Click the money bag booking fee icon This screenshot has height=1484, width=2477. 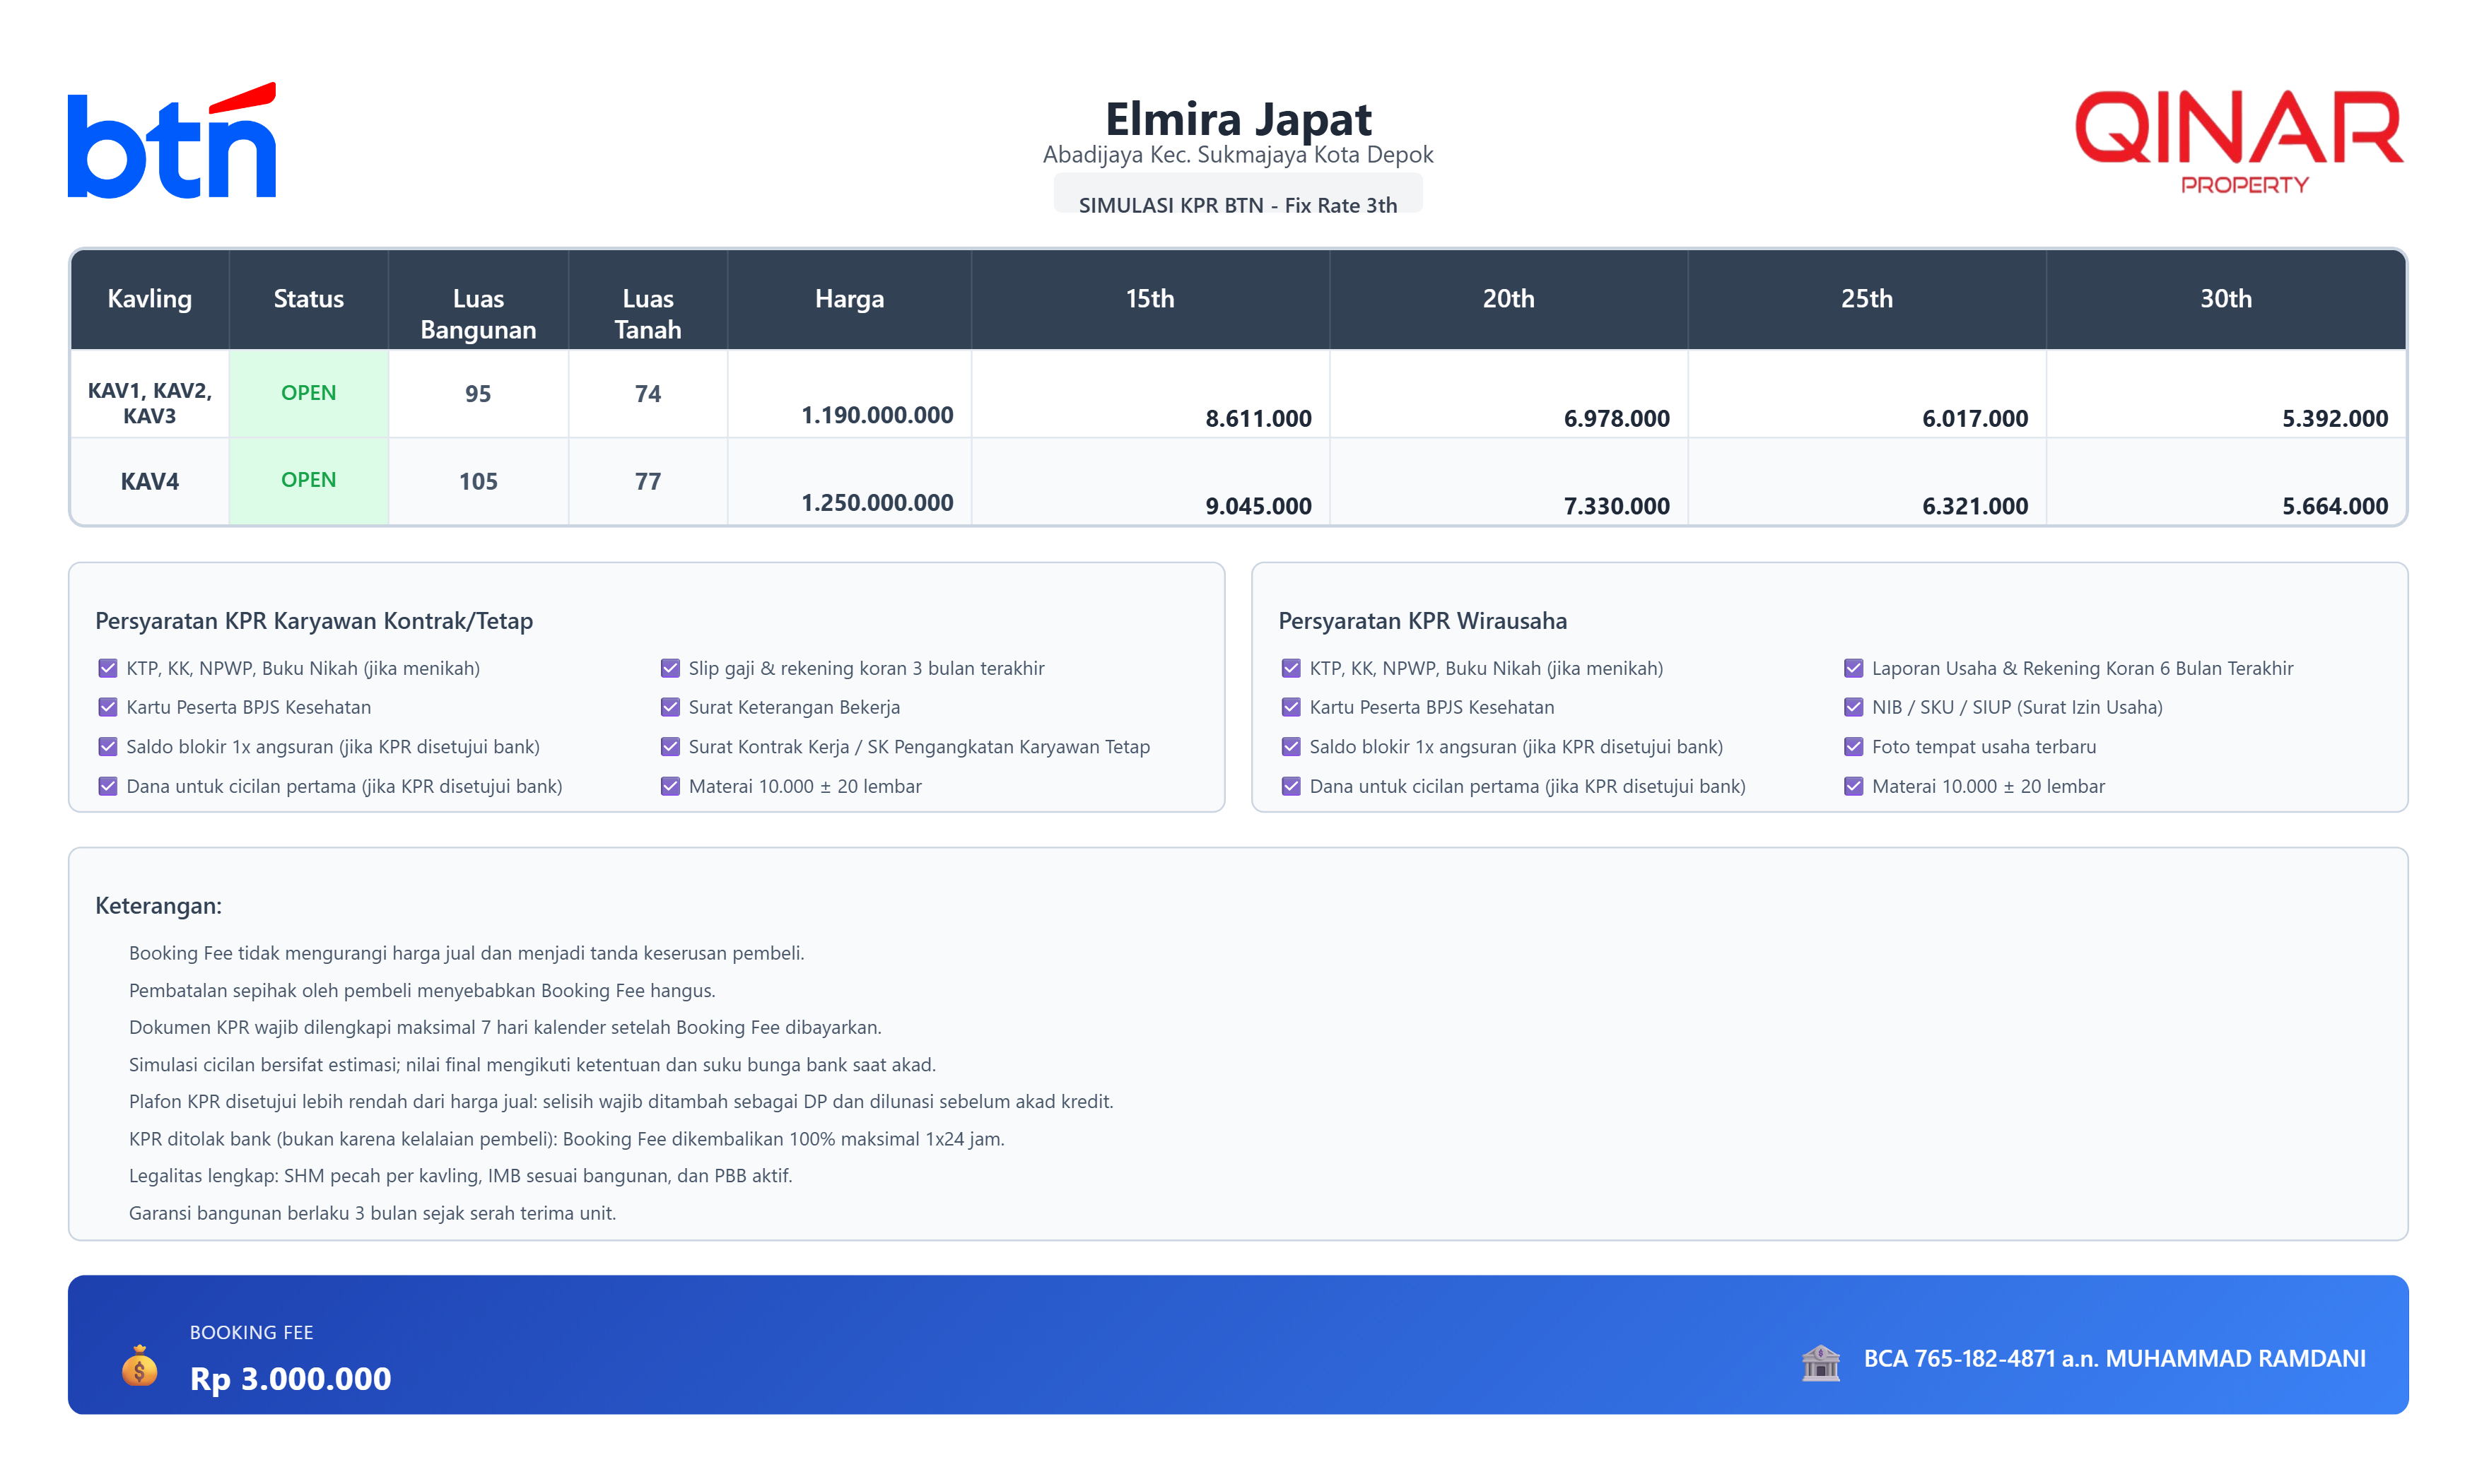pyautogui.click(x=139, y=1365)
